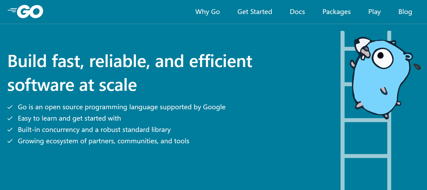Click the Get Started link
Screen dimensions: 427x190
pos(254,12)
